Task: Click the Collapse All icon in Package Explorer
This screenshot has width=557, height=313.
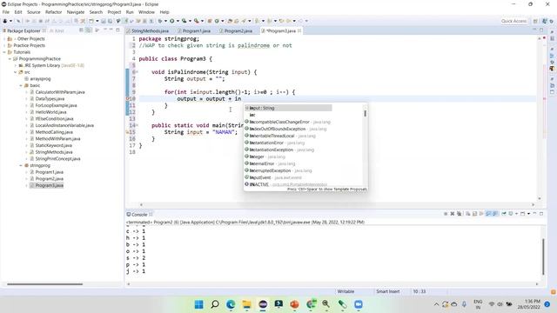Action: (81, 30)
